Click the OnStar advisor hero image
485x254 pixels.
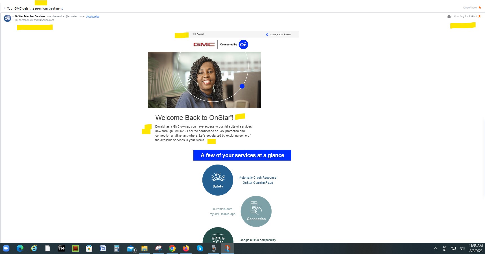pyautogui.click(x=204, y=80)
